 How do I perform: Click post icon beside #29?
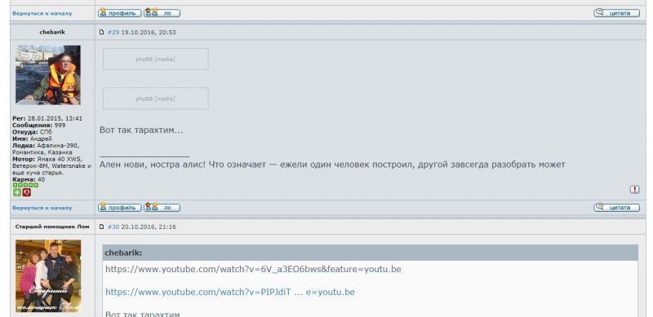tap(101, 32)
